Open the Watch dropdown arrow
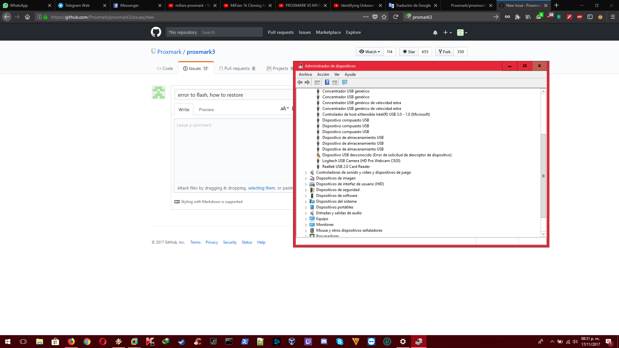Viewport: 619px width, 348px height. (378, 52)
